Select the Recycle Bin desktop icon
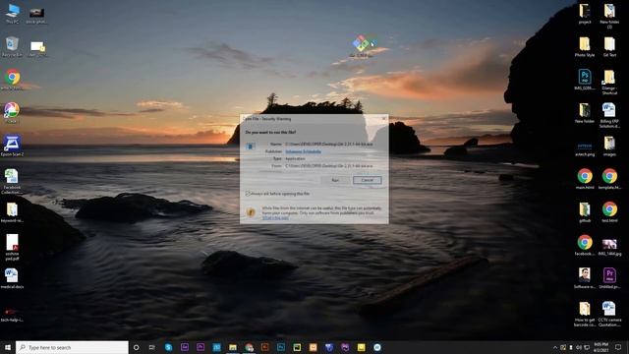 click(x=12, y=46)
